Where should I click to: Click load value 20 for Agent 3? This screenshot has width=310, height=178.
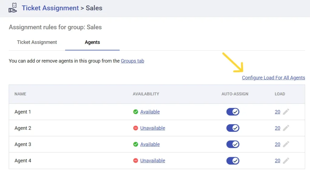[277, 144]
